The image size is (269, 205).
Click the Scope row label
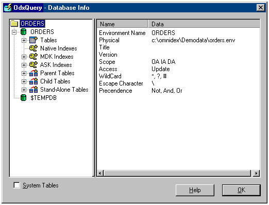click(107, 62)
